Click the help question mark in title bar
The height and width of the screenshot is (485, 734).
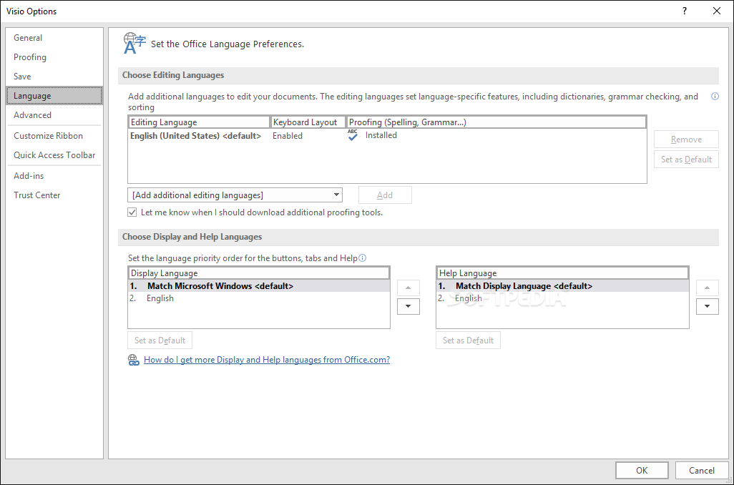[x=685, y=11]
